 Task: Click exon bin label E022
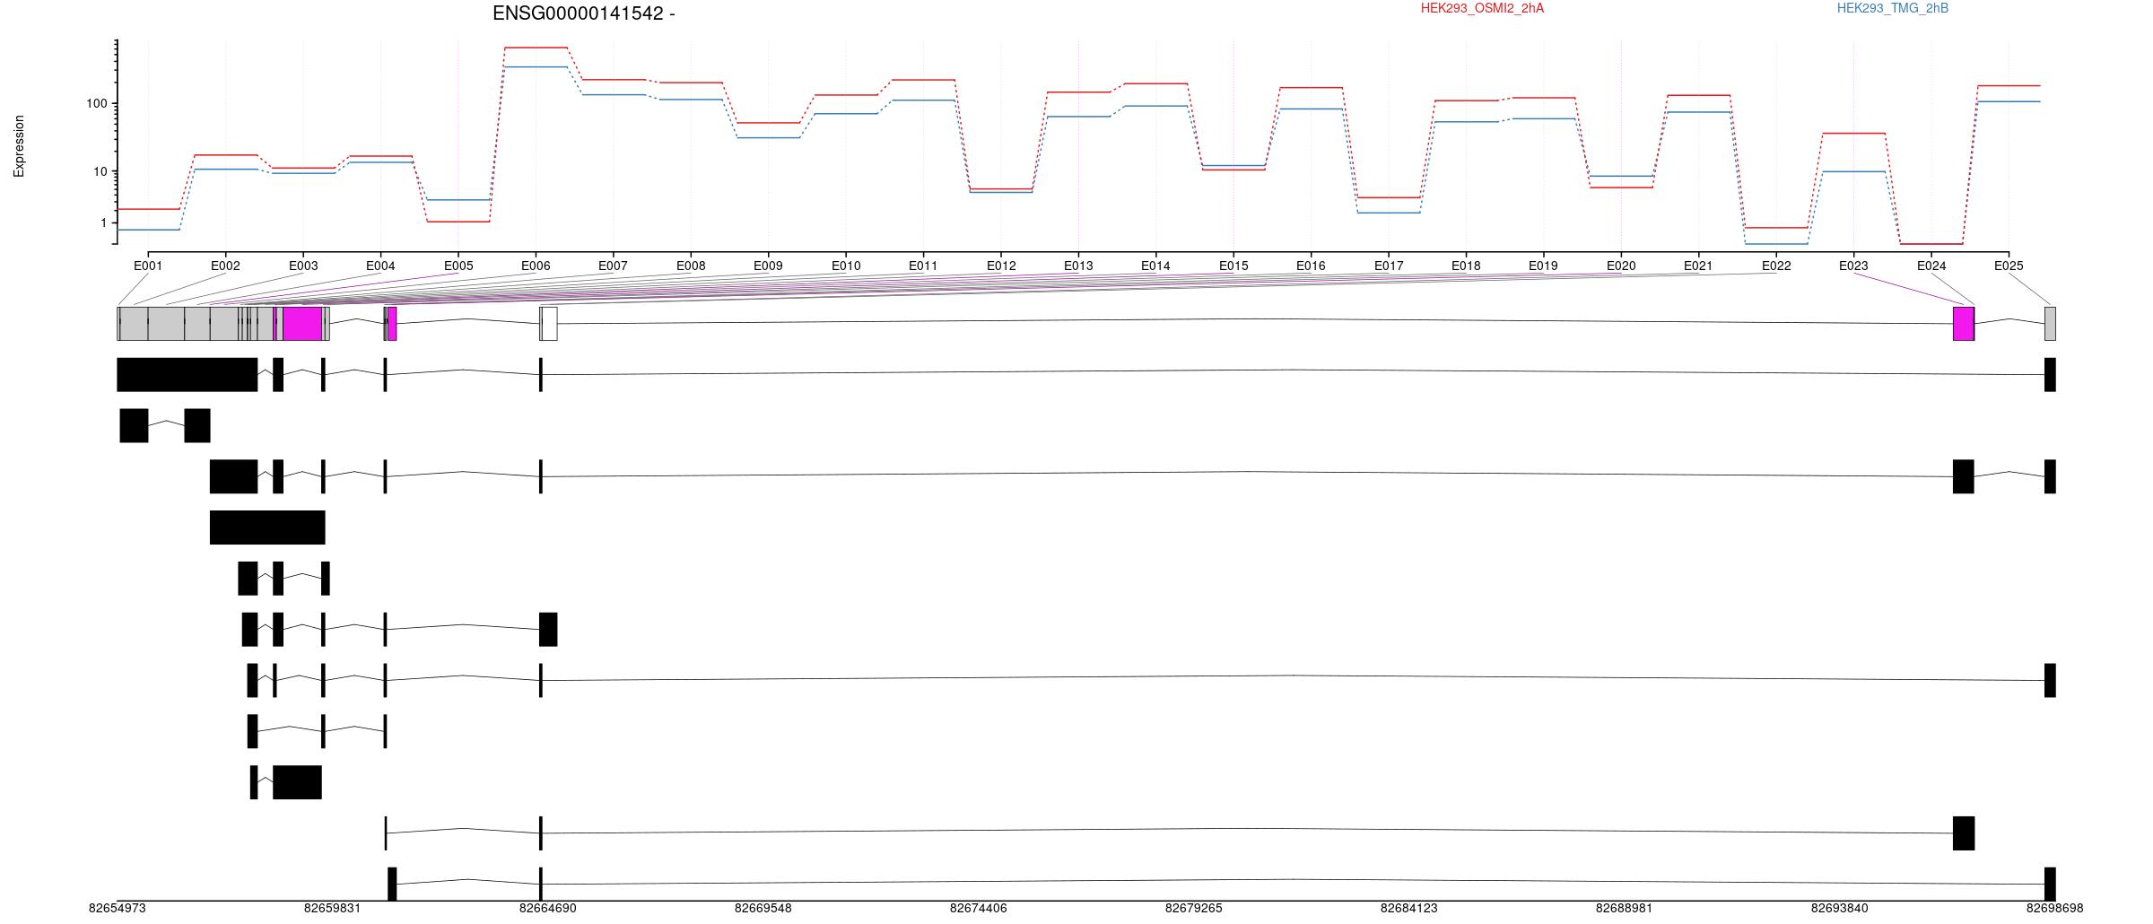pyautogui.click(x=1776, y=266)
